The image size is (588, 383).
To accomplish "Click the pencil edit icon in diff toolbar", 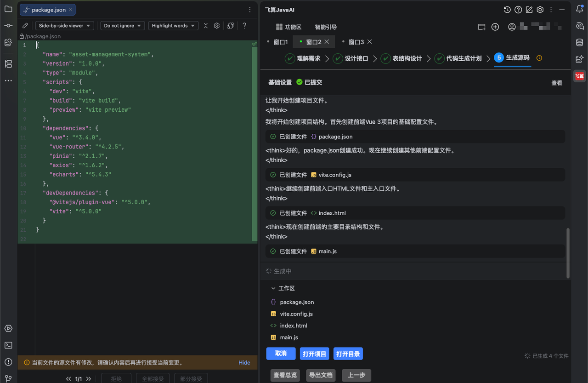I will tap(25, 26).
